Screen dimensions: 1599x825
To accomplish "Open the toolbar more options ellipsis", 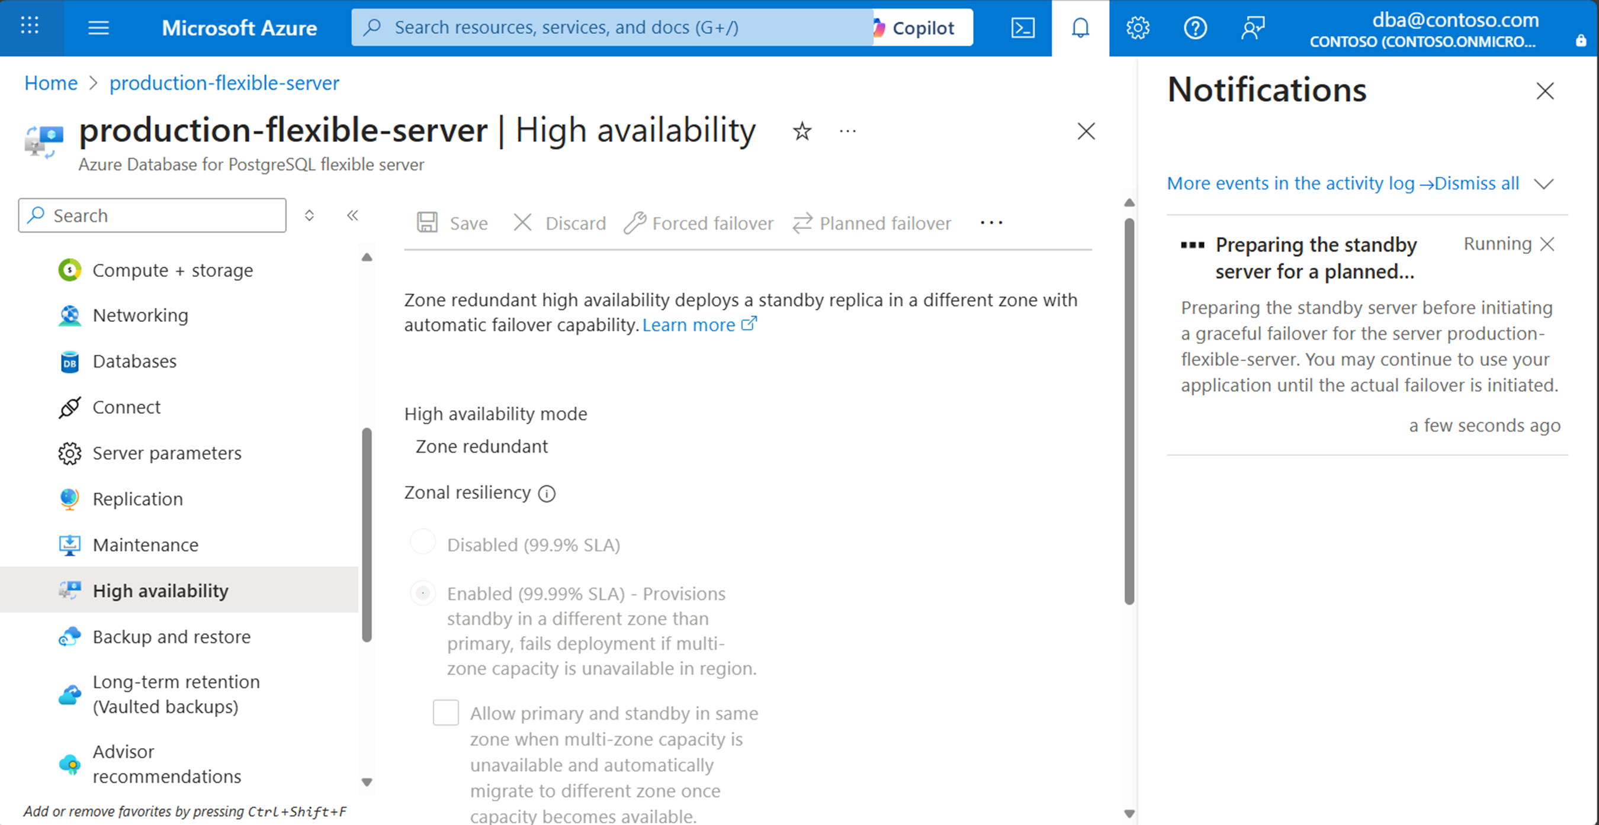I will (991, 223).
